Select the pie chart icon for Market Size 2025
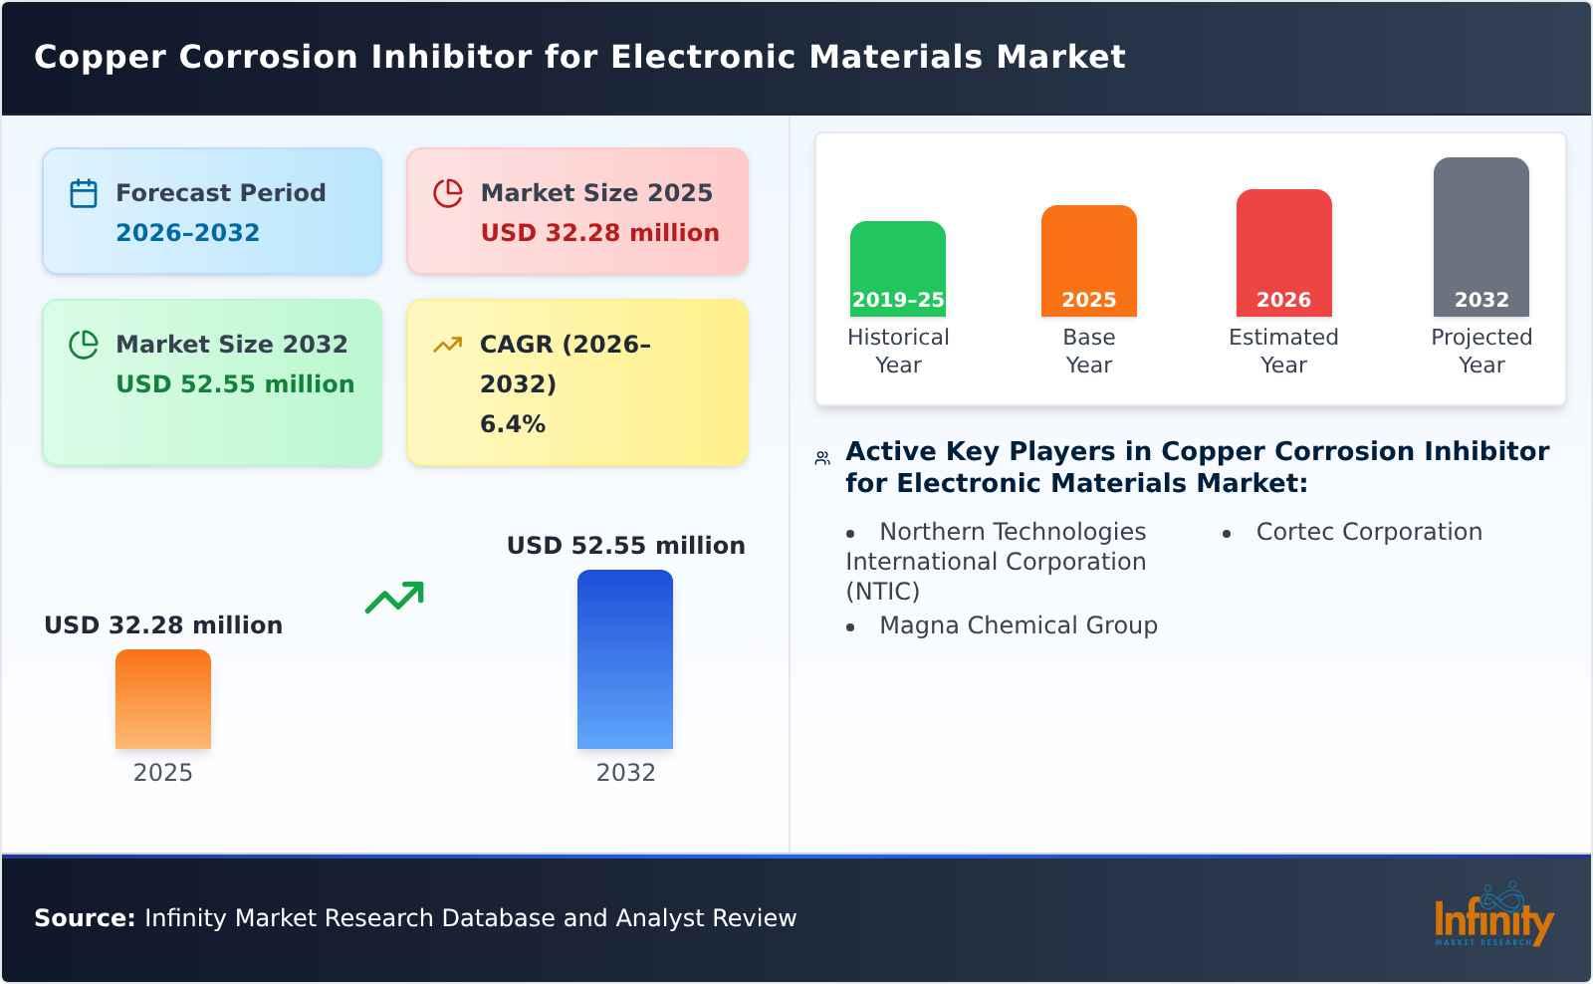 tap(447, 190)
